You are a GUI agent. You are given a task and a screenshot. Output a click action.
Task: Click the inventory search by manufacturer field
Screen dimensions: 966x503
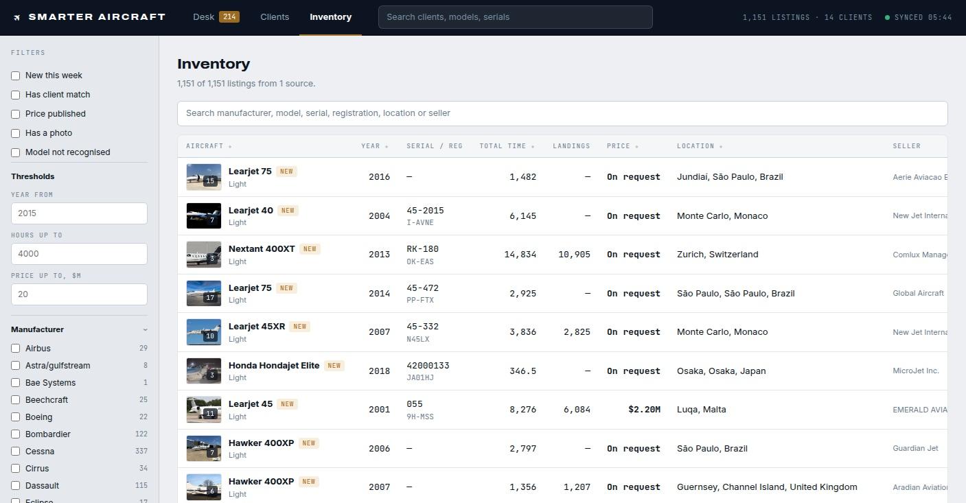tap(562, 113)
